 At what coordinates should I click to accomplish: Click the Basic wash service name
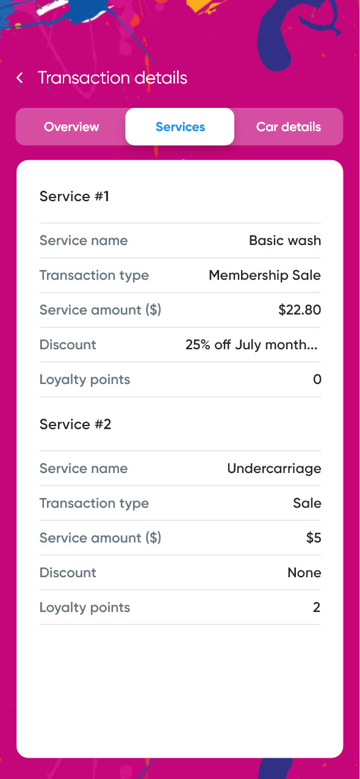285,240
